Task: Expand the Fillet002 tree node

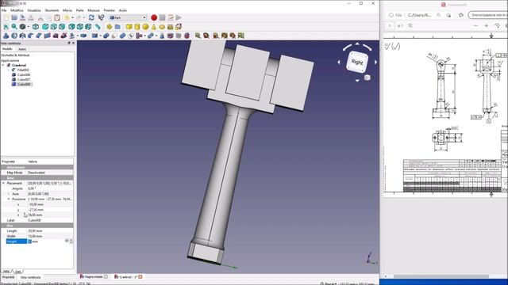Action: coord(9,70)
